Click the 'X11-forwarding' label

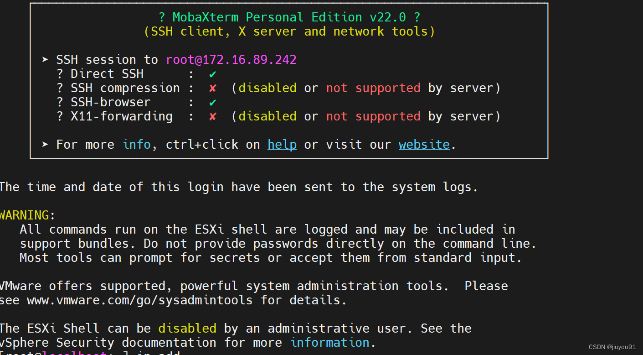tap(122, 116)
